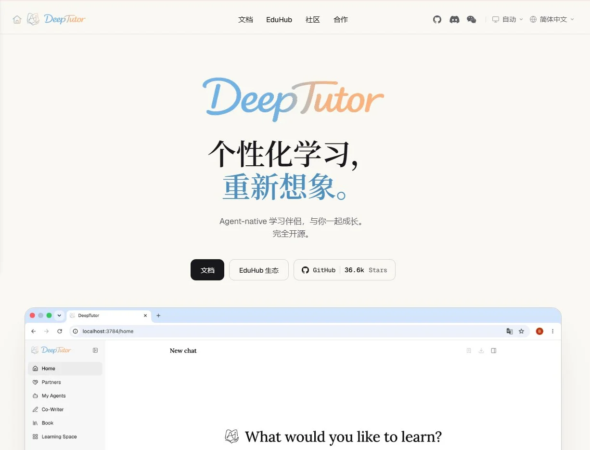
Task: Click the localhost:3784/home address field
Action: pos(299,331)
